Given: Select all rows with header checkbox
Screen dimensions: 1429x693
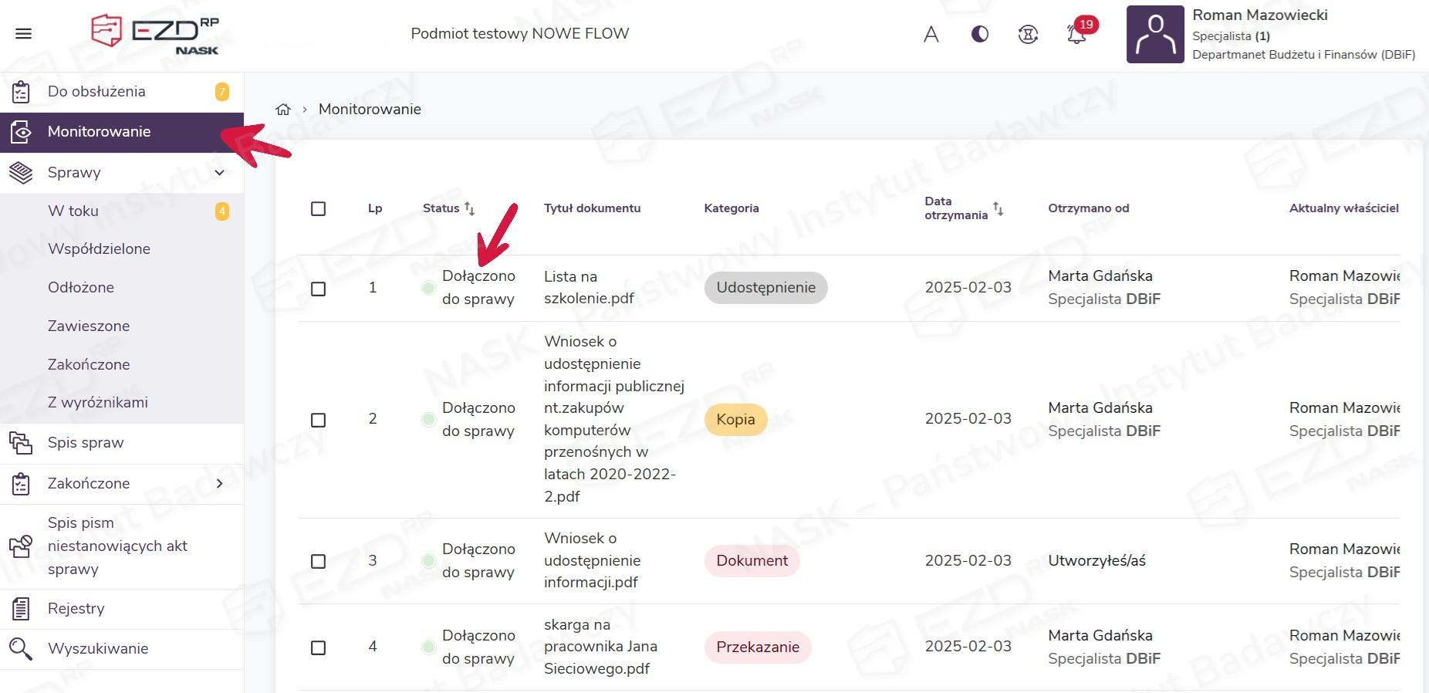Looking at the screenshot, I should [x=318, y=209].
